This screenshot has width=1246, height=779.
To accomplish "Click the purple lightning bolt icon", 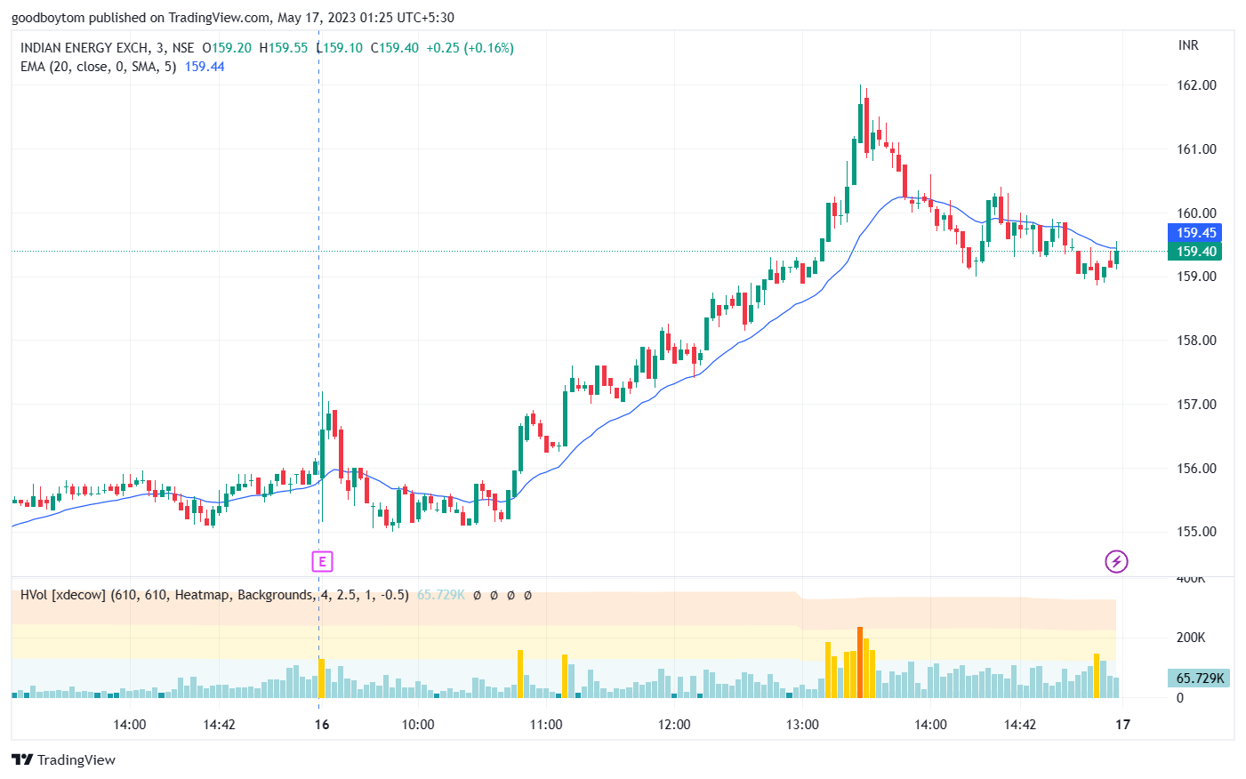I will click(x=1116, y=561).
